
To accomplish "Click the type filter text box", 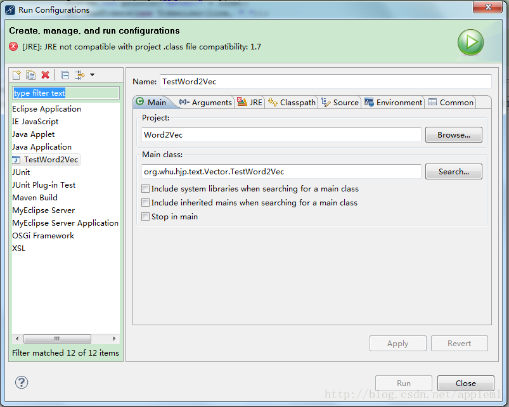I will coord(66,93).
